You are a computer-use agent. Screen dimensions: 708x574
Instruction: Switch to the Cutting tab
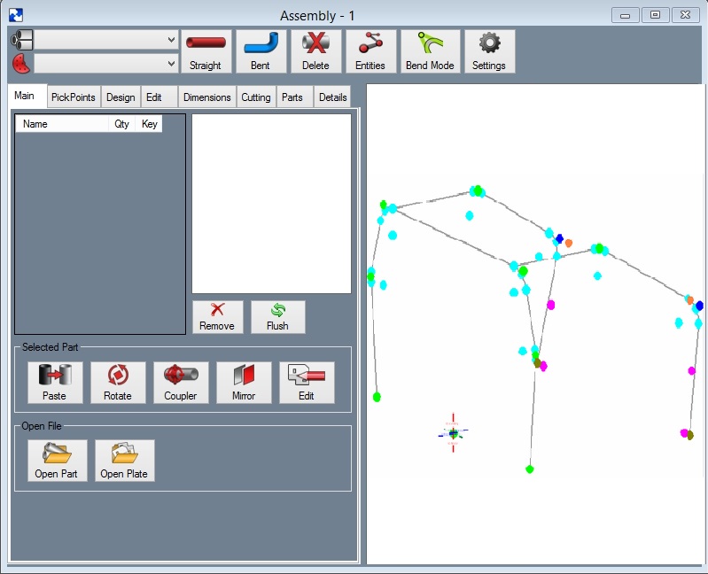[x=256, y=97]
